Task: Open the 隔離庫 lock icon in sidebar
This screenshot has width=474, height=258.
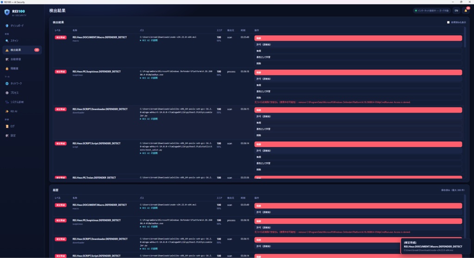Action: (x=7, y=68)
